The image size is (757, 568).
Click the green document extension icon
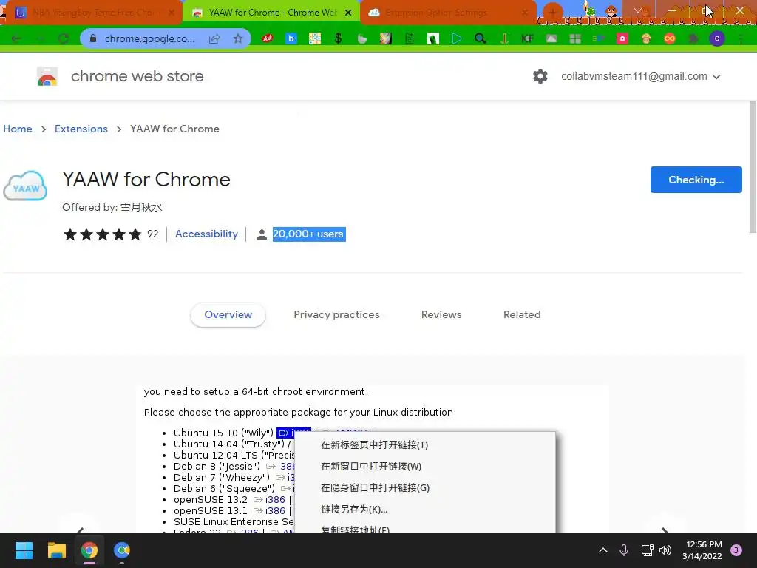pyautogui.click(x=409, y=38)
